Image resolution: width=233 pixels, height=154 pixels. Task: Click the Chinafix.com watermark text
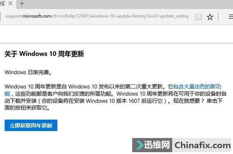[x=202, y=145]
